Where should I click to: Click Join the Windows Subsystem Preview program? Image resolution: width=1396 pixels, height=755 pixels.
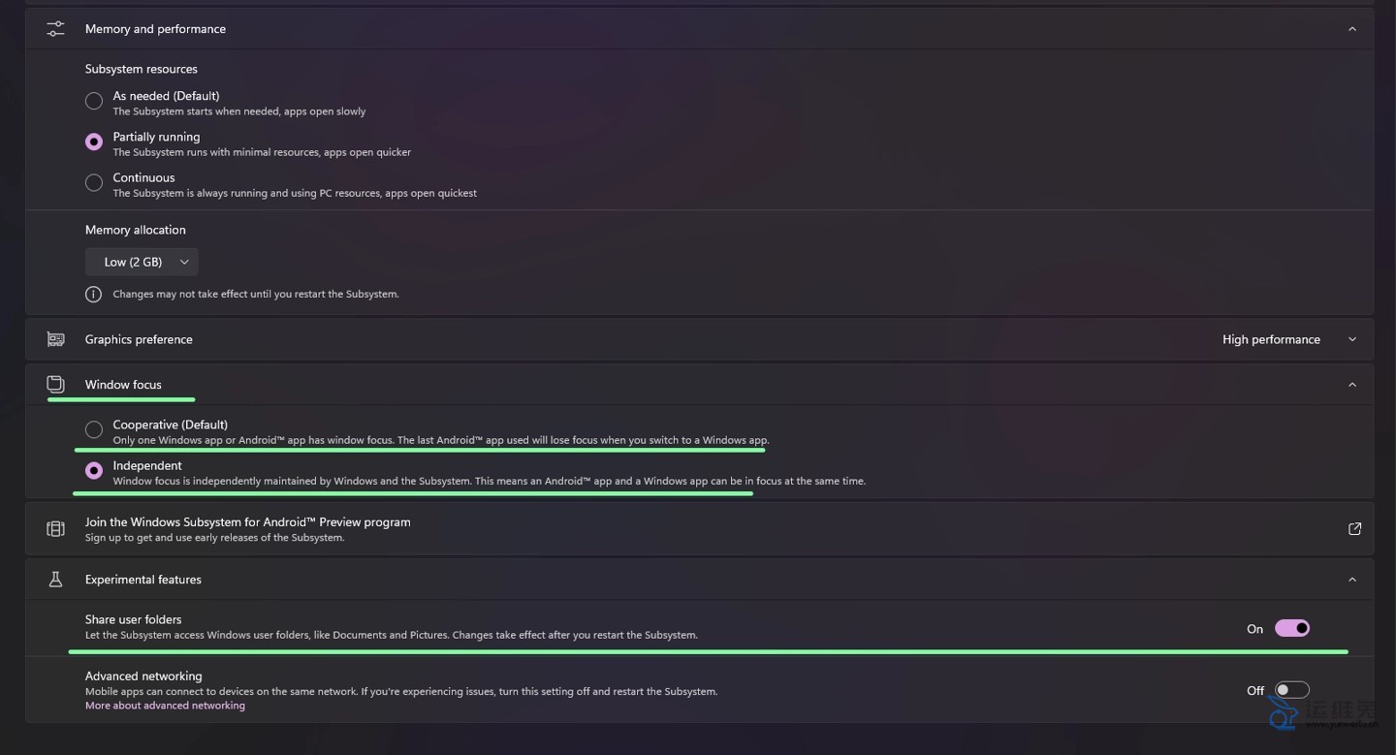[247, 522]
